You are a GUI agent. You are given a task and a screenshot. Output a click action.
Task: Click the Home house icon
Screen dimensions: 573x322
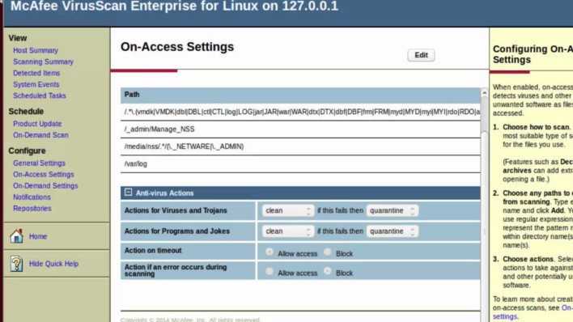click(x=16, y=236)
